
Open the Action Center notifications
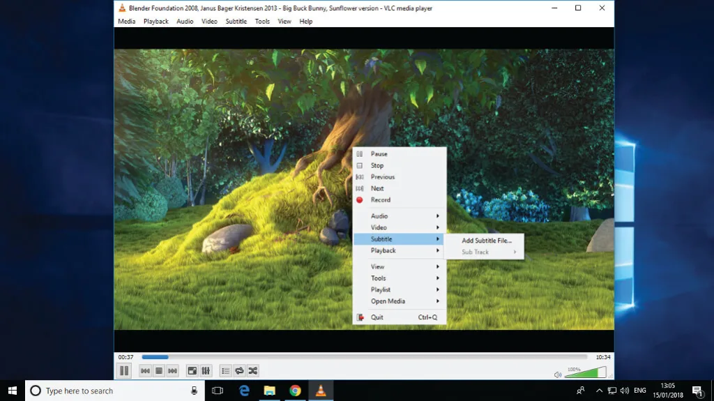697,391
